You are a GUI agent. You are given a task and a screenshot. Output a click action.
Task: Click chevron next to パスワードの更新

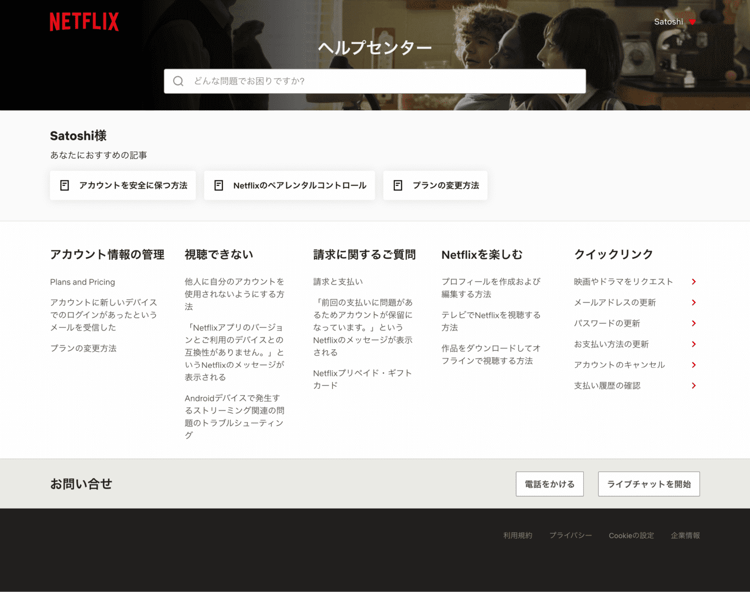[694, 323]
